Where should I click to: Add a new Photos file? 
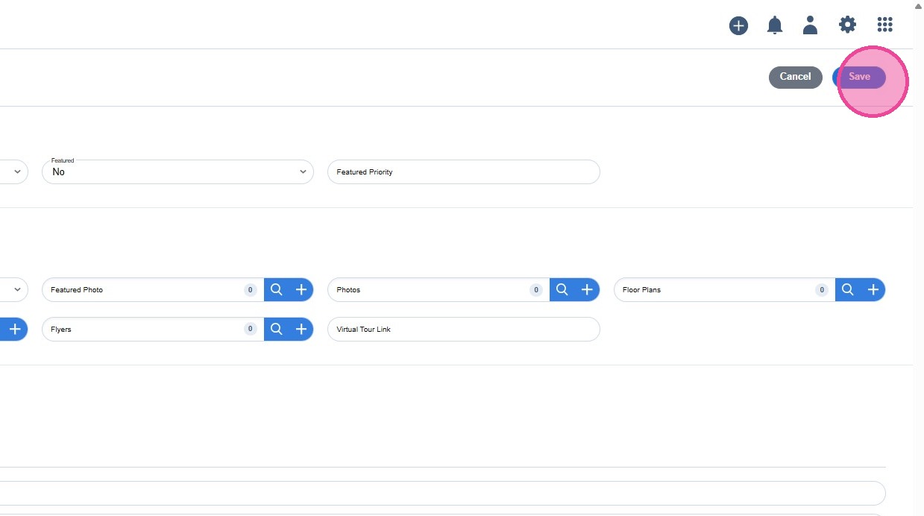587,290
